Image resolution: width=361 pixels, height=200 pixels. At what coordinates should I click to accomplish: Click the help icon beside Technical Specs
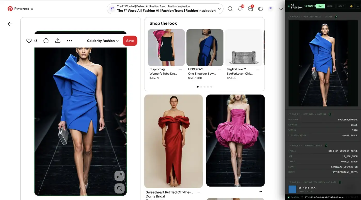coord(326,146)
